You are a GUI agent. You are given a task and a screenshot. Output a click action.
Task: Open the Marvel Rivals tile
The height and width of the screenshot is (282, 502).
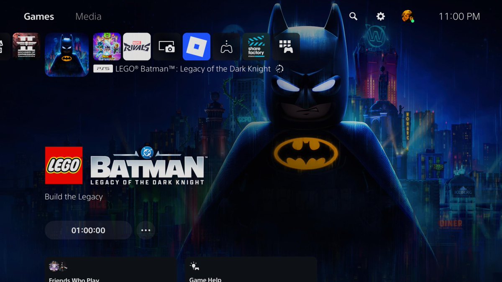(x=137, y=46)
